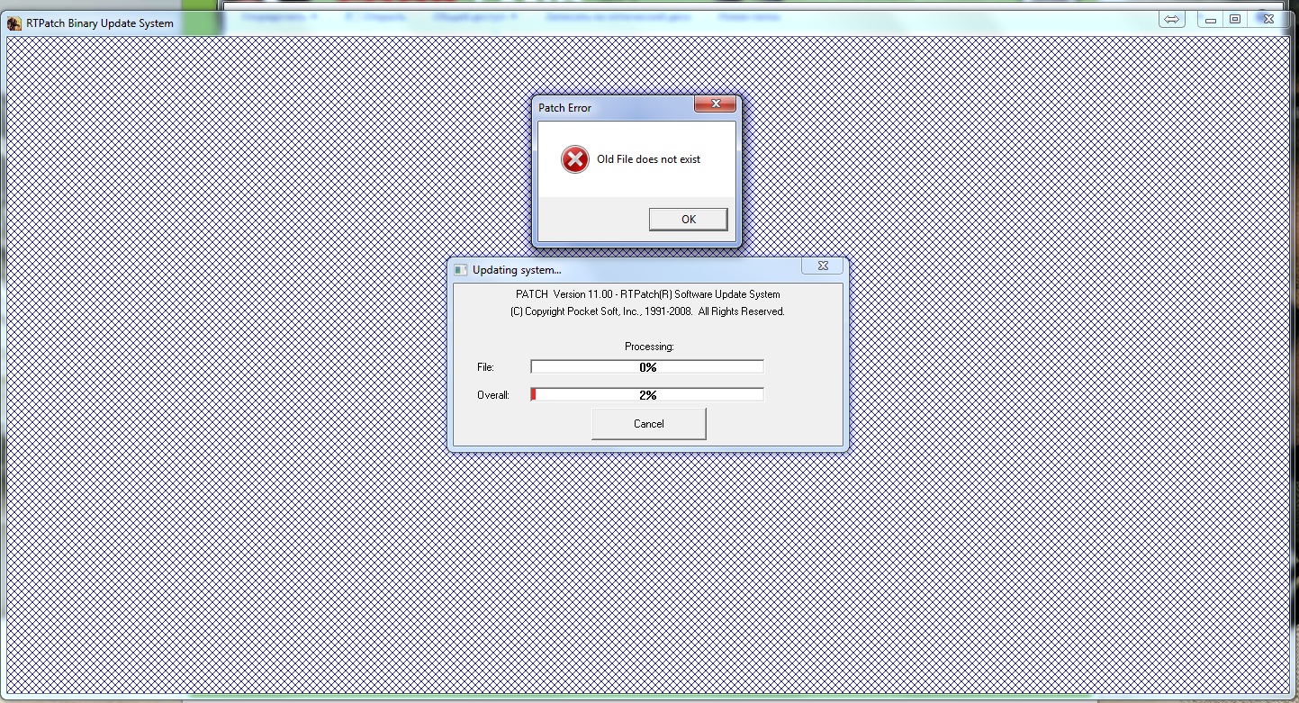Screen dimensions: 1299x703
Task: Click the 'Updating system...' title text
Action: point(517,269)
